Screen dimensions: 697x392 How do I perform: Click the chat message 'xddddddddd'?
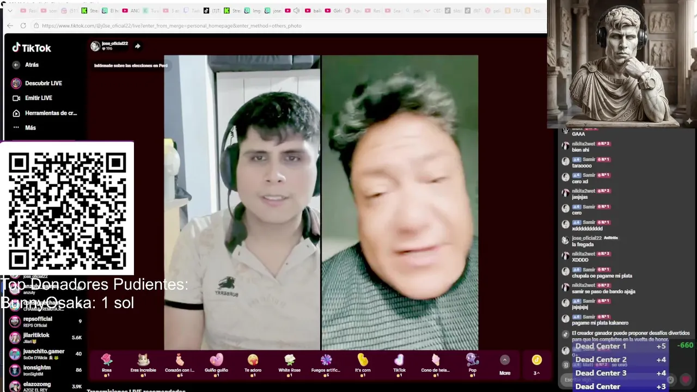click(x=587, y=229)
